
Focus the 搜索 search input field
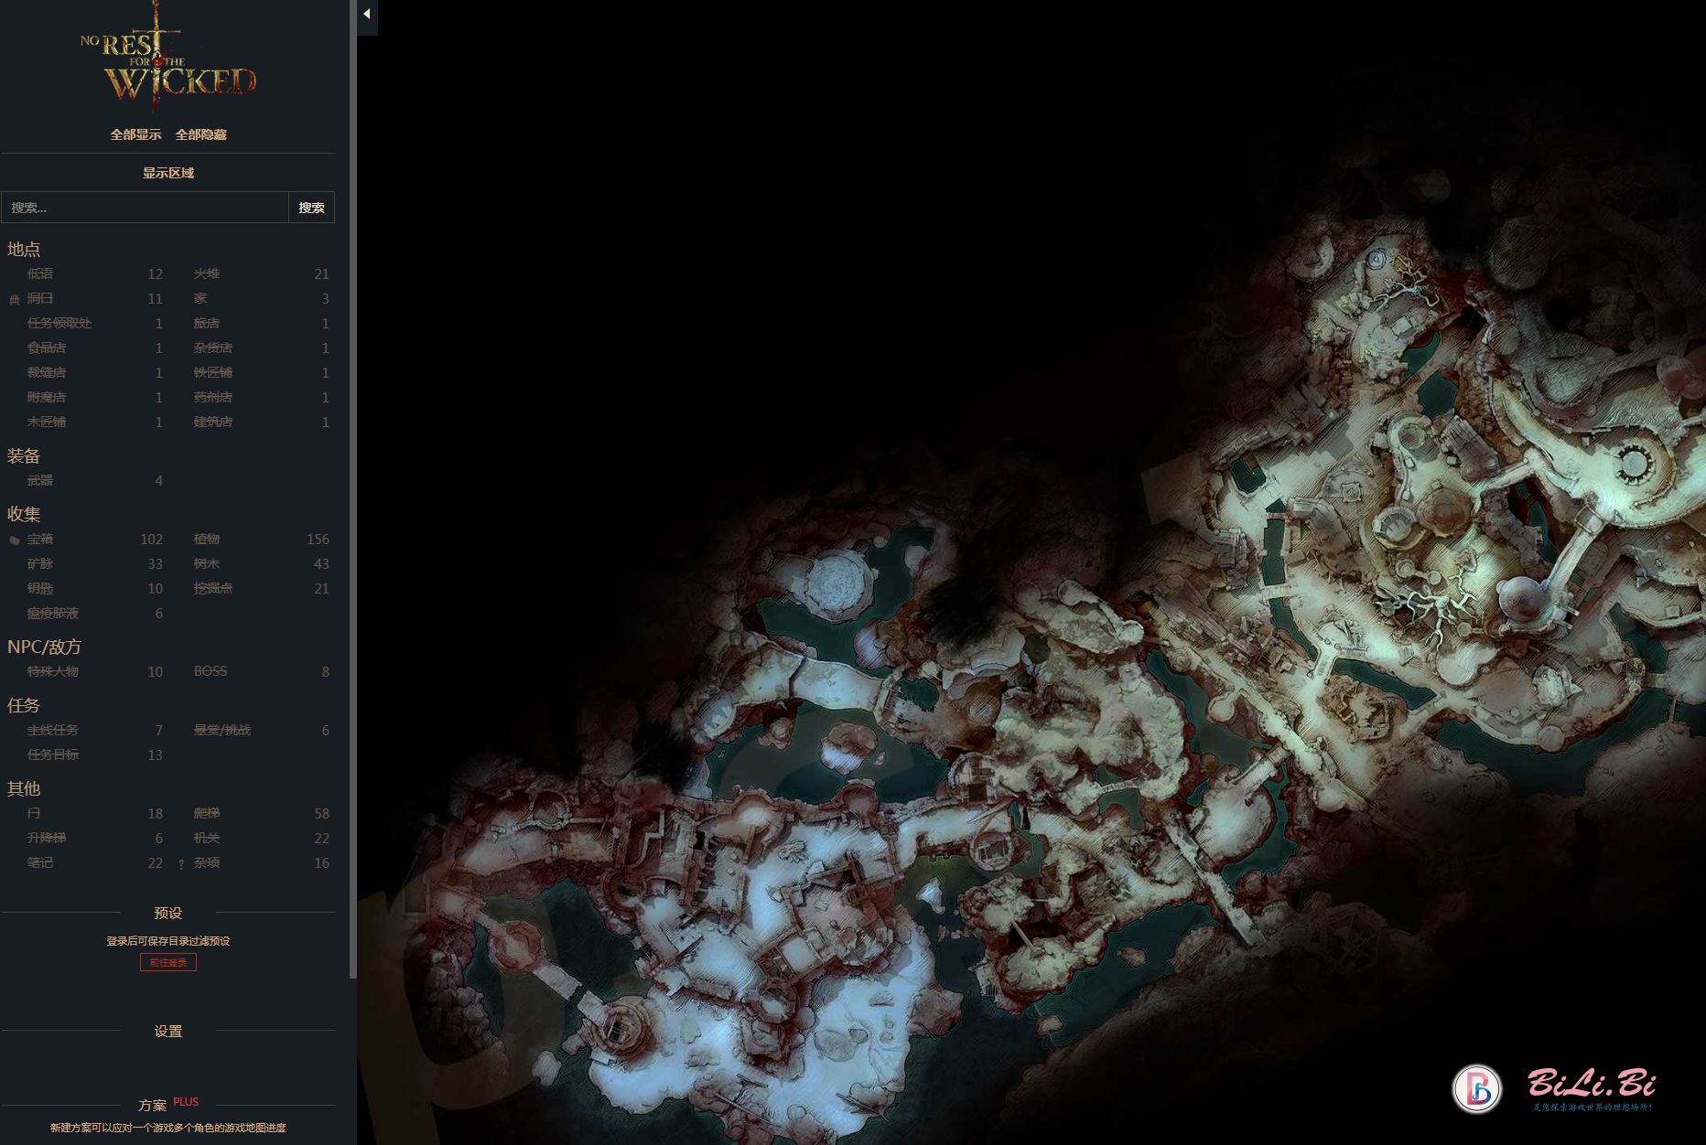pos(145,208)
